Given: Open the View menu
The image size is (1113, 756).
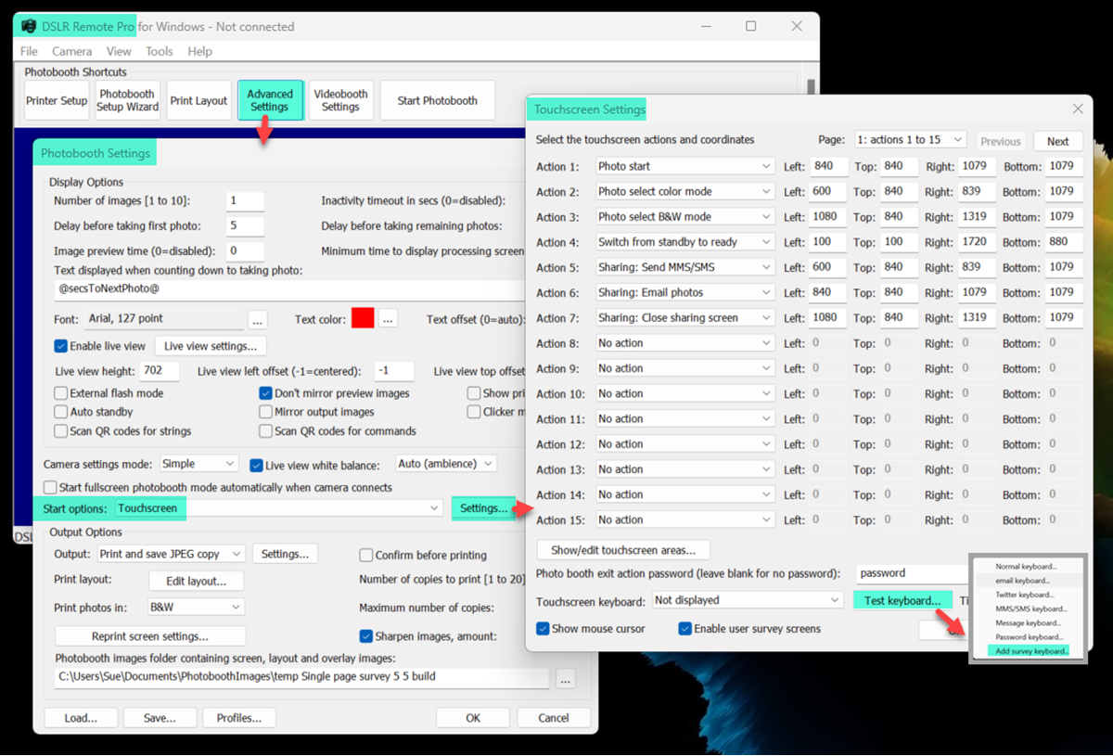Looking at the screenshot, I should coord(119,51).
